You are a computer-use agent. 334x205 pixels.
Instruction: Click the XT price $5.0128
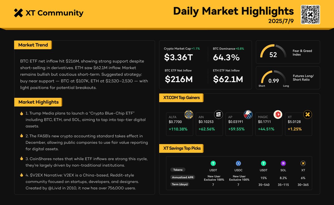coord(294,122)
